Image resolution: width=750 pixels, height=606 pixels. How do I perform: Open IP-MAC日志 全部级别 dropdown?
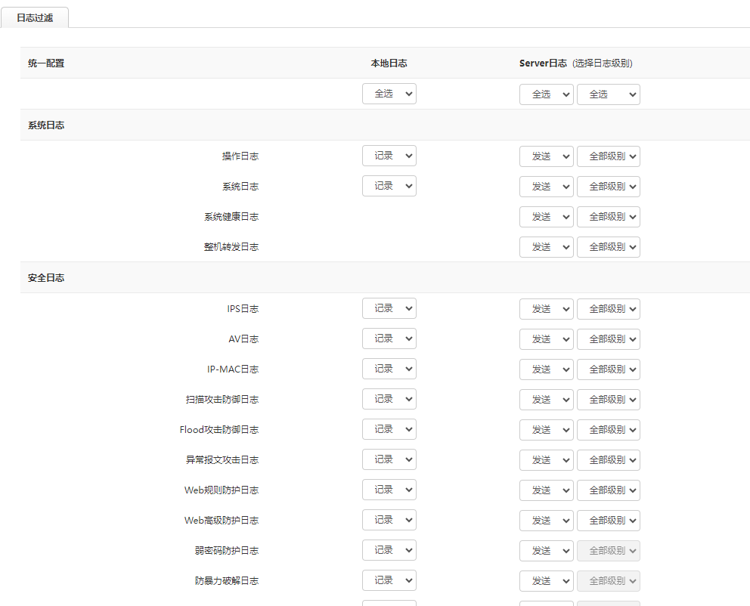tap(609, 369)
